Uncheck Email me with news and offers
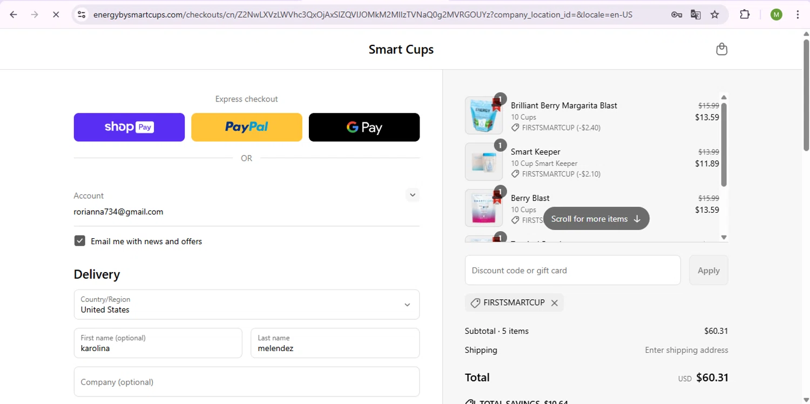810x404 pixels. pos(80,241)
